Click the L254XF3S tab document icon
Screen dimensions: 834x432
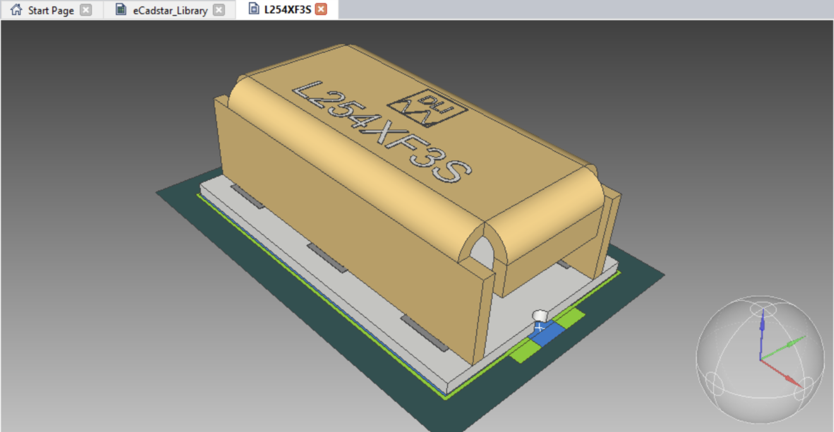pyautogui.click(x=254, y=9)
